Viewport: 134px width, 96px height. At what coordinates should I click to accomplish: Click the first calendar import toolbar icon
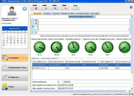[35, 7]
